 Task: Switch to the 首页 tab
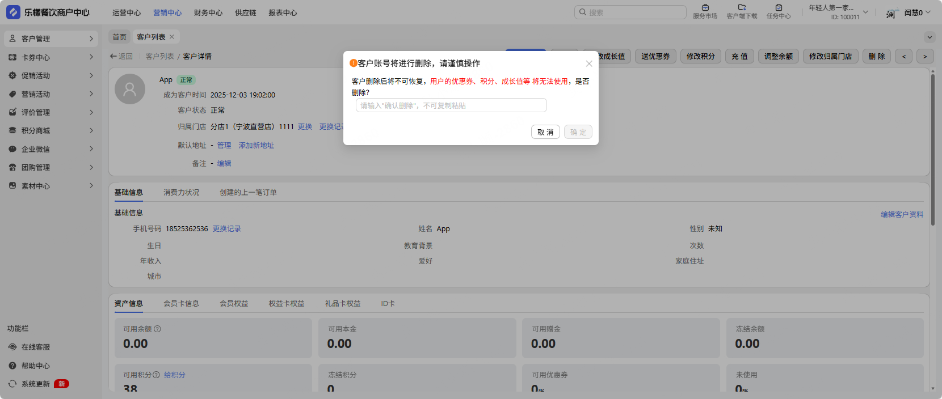pyautogui.click(x=120, y=37)
